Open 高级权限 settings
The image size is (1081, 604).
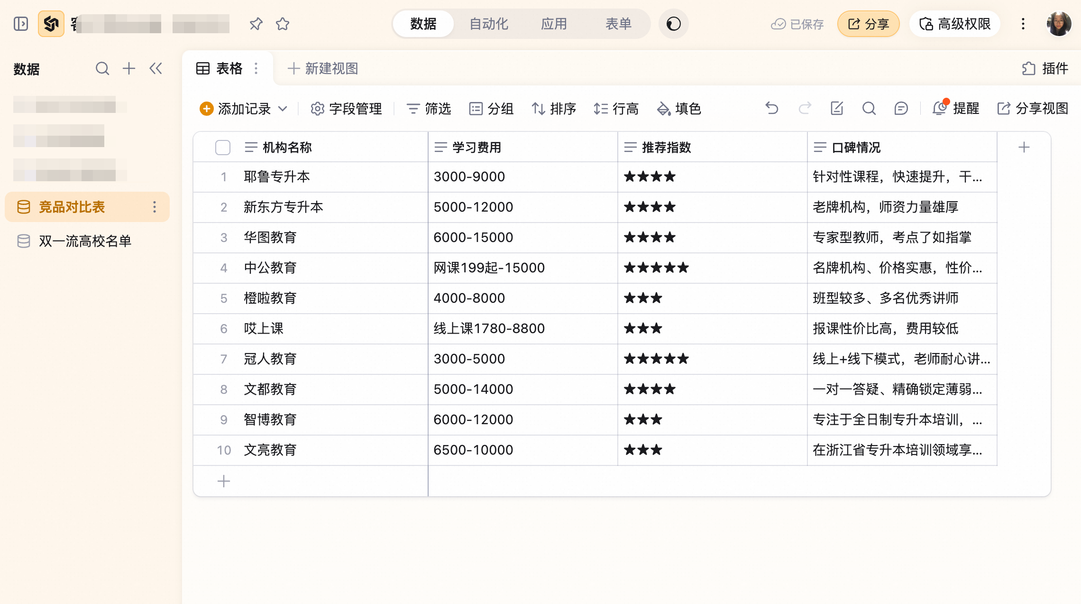coord(955,24)
